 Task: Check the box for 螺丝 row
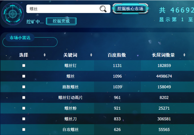(24, 76)
